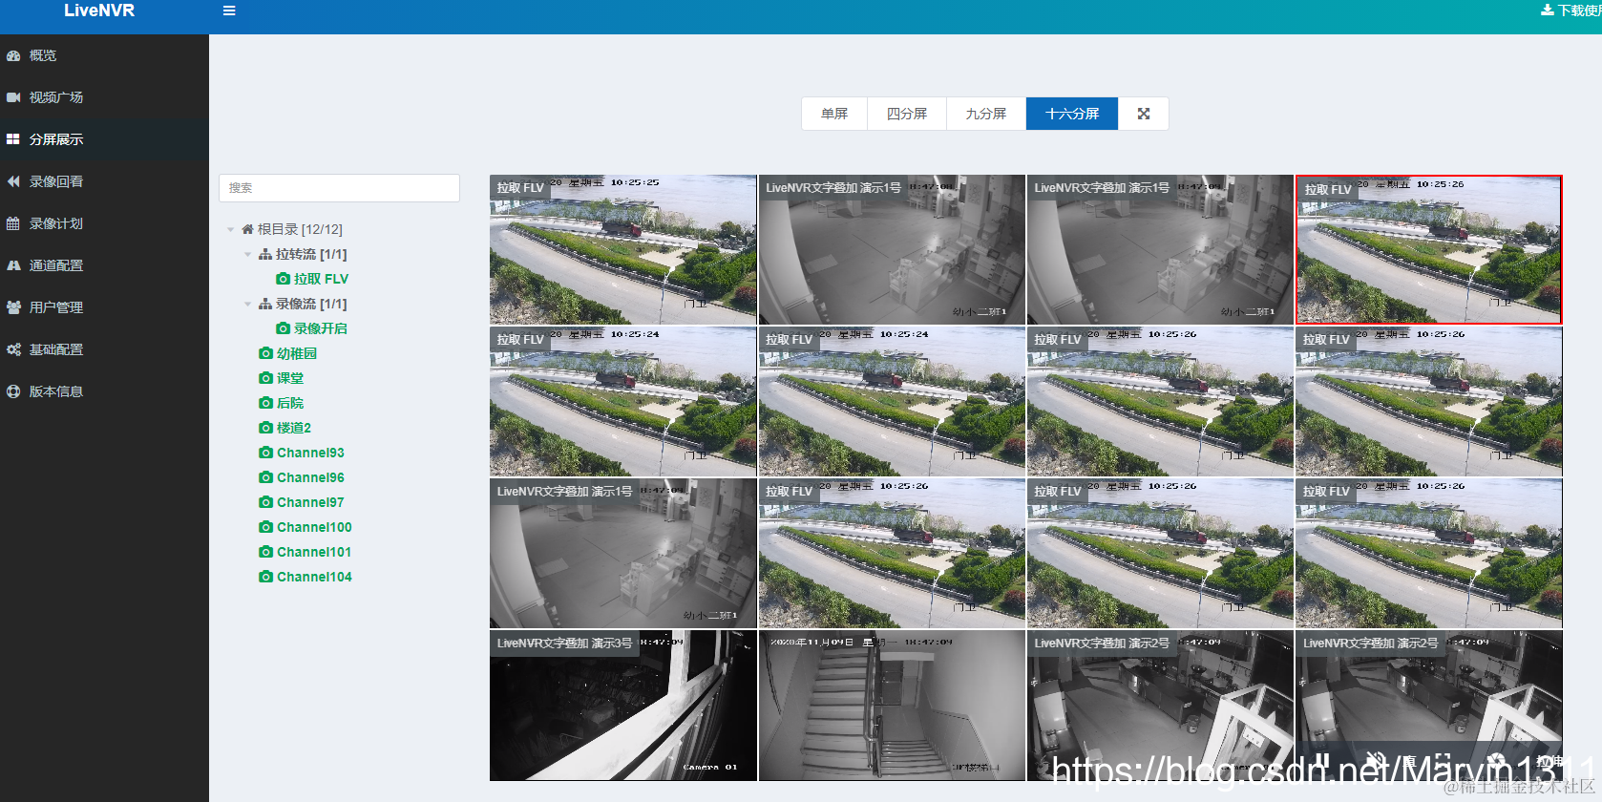The height and width of the screenshot is (802, 1602).
Task: Click in the 搜索 search field
Action: tap(339, 188)
